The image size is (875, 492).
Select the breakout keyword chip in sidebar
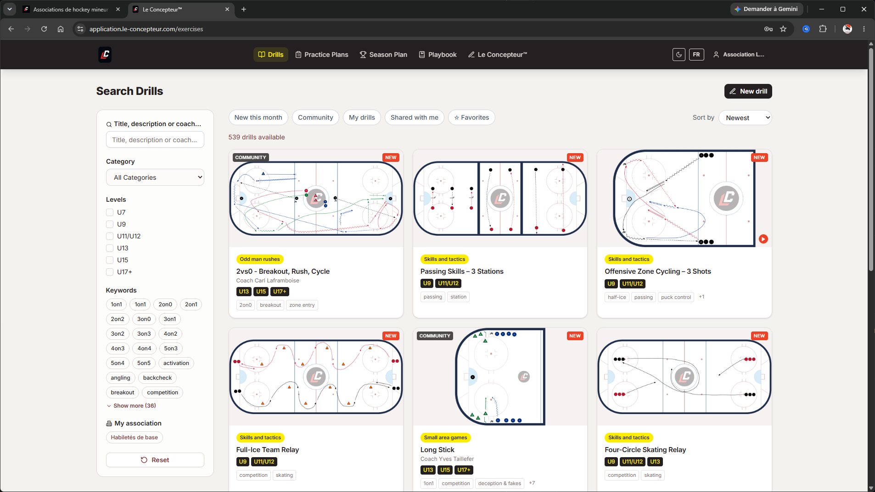(x=123, y=392)
